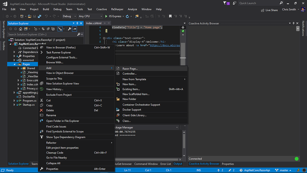Click the Home icon in Solution Explorer toolbar
Screen dimensions: 307x173
click(20, 29)
